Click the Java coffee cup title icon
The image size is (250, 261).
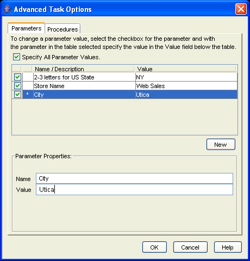click(x=8, y=9)
